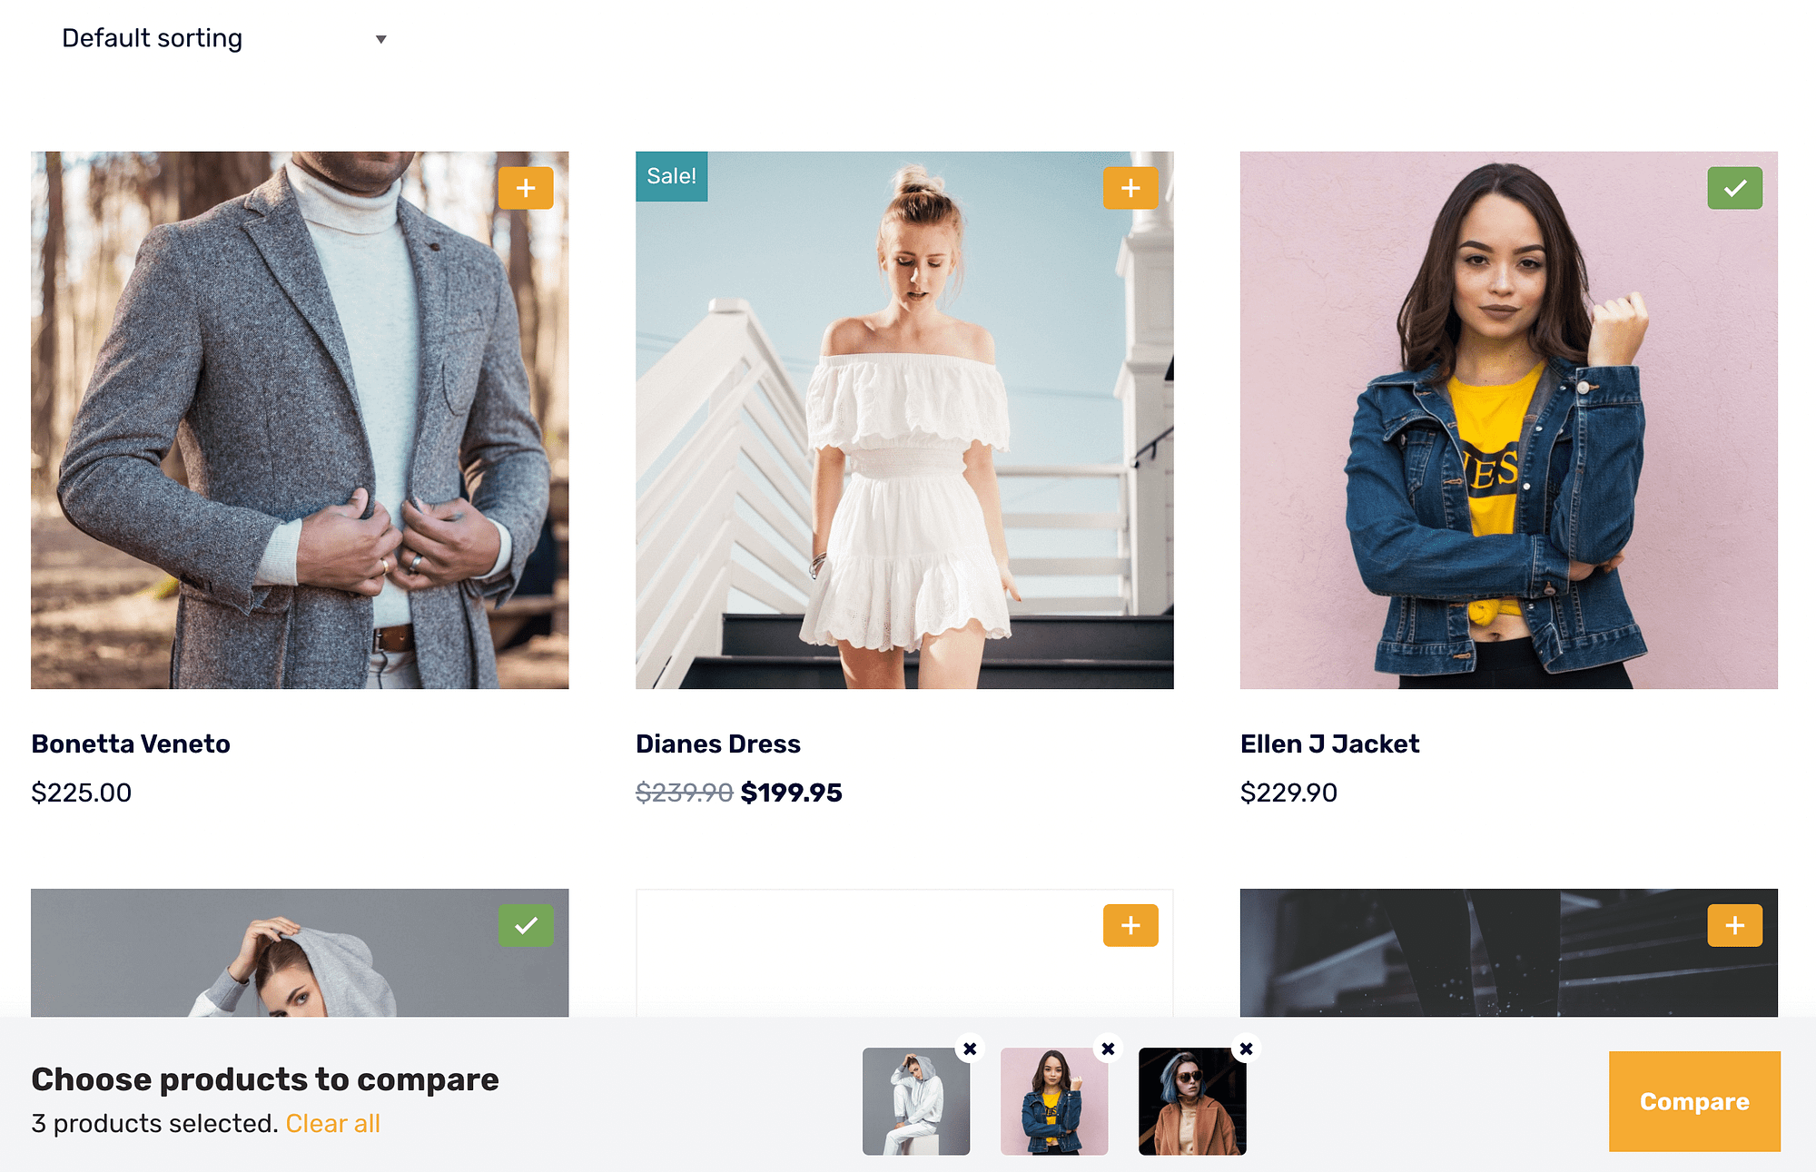Add Dianes Dress to compare list
1816x1172 pixels.
(x=1130, y=188)
